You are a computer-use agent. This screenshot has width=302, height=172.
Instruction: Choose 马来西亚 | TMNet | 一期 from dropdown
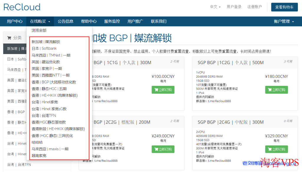[51, 55]
